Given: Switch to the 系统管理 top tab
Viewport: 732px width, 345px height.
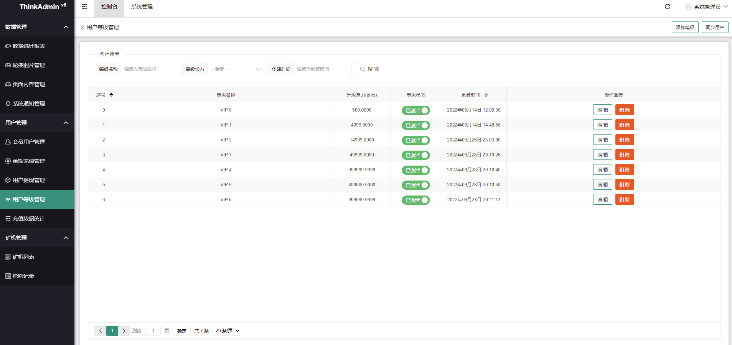Looking at the screenshot, I should [142, 7].
